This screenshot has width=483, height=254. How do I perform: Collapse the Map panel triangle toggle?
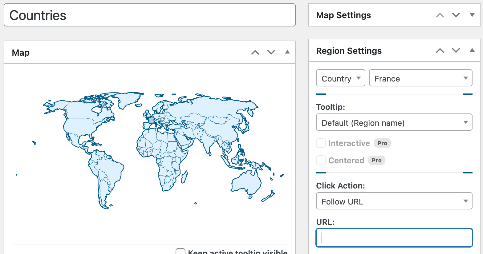[287, 52]
